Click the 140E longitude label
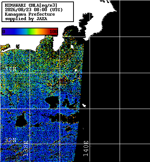Viewport: 150px width, 162px height. pos(86,149)
